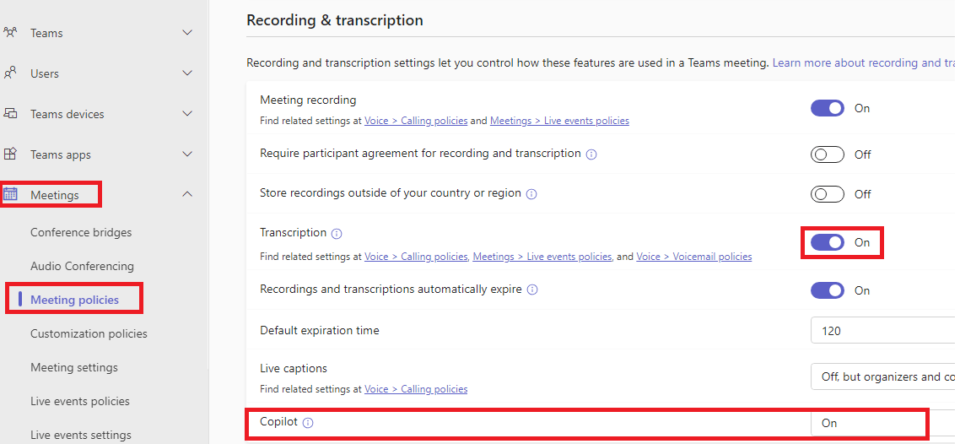The height and width of the screenshot is (444, 960).
Task: Click the Users icon in sidebar
Action: pyautogui.click(x=10, y=73)
